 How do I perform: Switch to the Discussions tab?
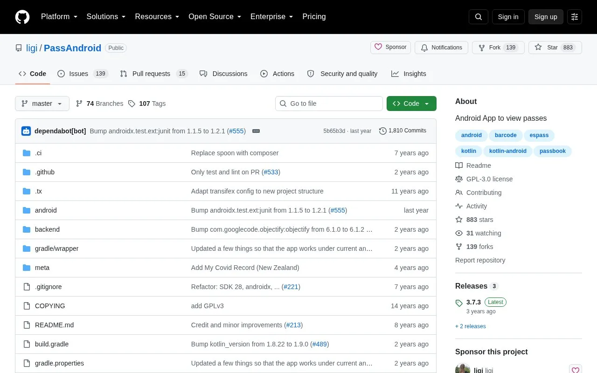pyautogui.click(x=223, y=74)
